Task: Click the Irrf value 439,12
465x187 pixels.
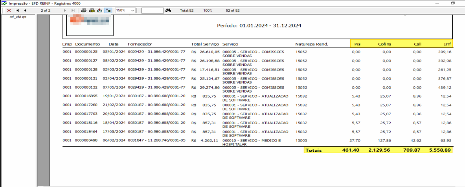Action: pyautogui.click(x=445, y=87)
